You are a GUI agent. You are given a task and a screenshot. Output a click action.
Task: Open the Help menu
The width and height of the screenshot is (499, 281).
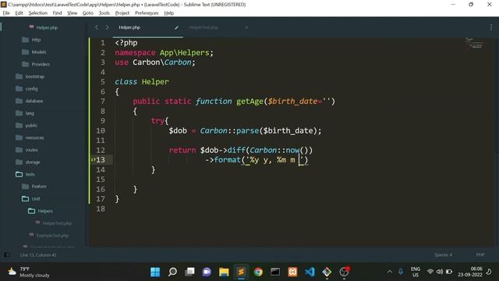(169, 13)
